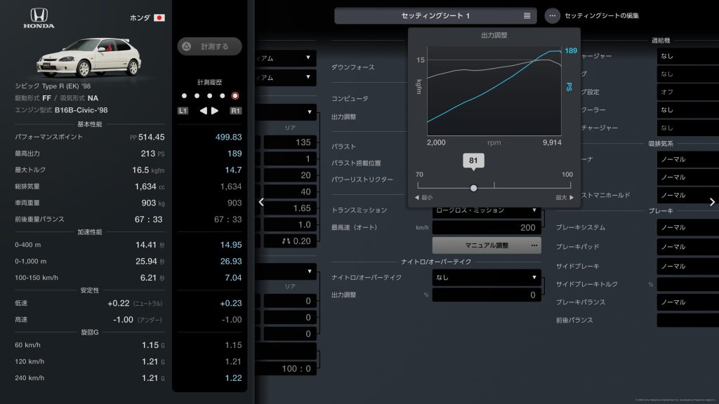Screen dimensions: 719x404
Task: Click the マニュアル調整 button
Action: (487, 245)
